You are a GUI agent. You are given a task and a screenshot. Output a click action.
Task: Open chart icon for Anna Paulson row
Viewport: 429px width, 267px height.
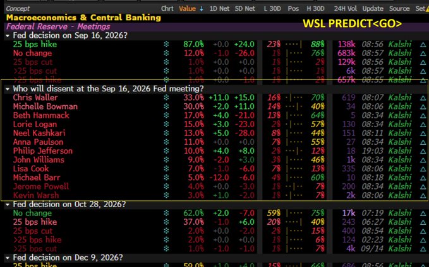tap(166, 142)
